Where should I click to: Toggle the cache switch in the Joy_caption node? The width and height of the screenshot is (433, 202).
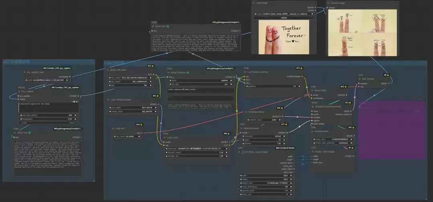(49, 123)
